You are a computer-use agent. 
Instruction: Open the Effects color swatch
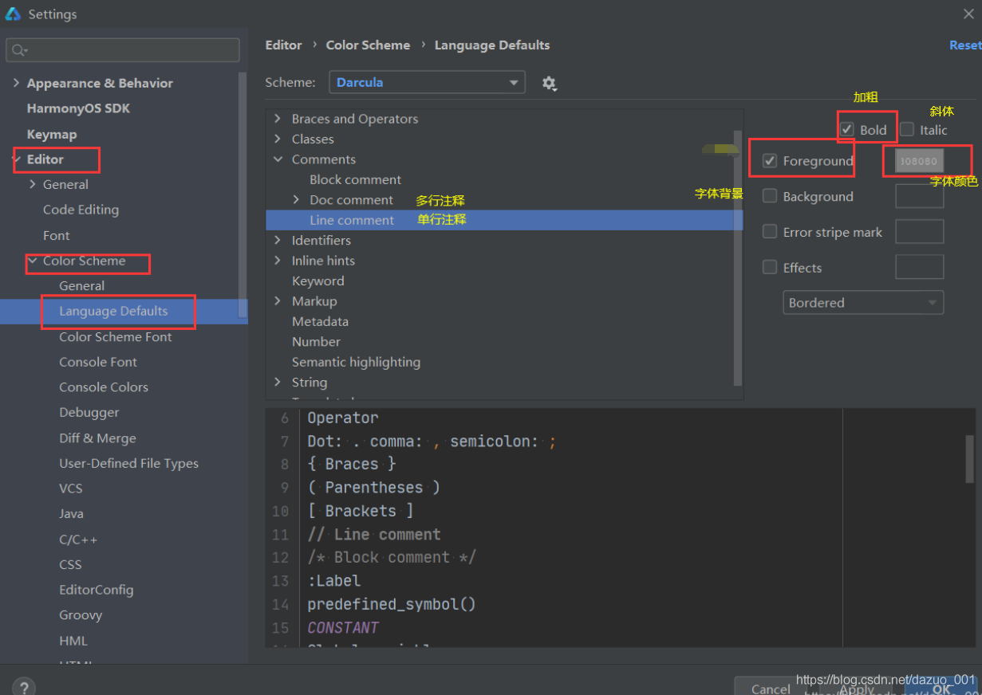[920, 268]
